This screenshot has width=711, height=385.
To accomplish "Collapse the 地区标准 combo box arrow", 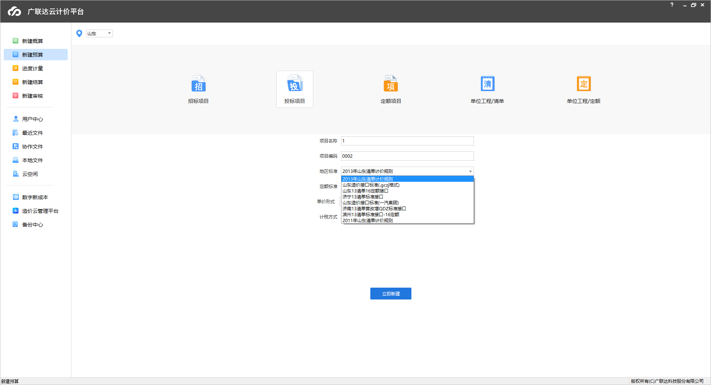I will [470, 171].
